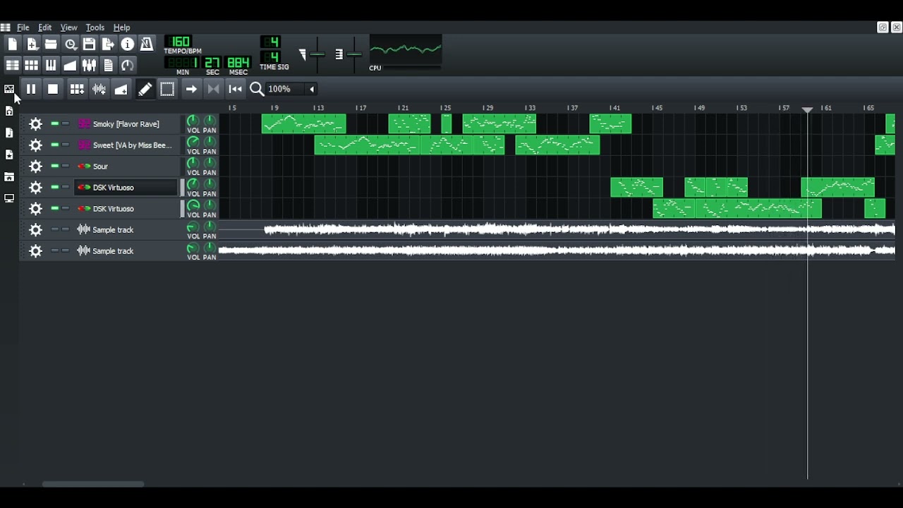Open the Piano Roll editor

pyautogui.click(x=51, y=65)
